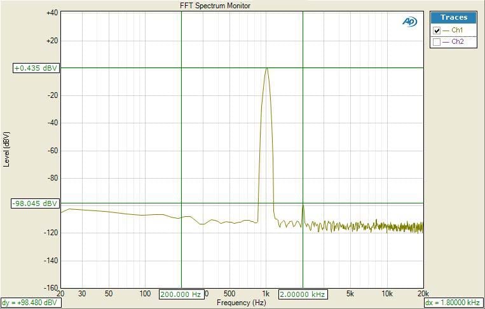Click the AP logo in graph corner
The width and height of the screenshot is (485, 309).
click(x=409, y=22)
